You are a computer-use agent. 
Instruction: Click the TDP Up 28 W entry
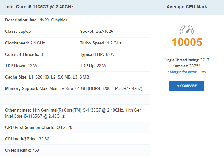click(x=93, y=66)
